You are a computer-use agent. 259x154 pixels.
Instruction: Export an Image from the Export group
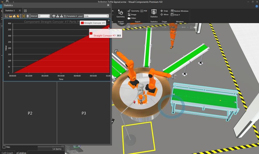point(132,14)
